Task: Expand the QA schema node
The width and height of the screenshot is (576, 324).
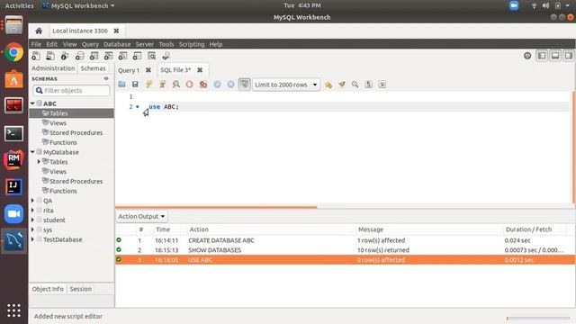Action: tap(32, 201)
